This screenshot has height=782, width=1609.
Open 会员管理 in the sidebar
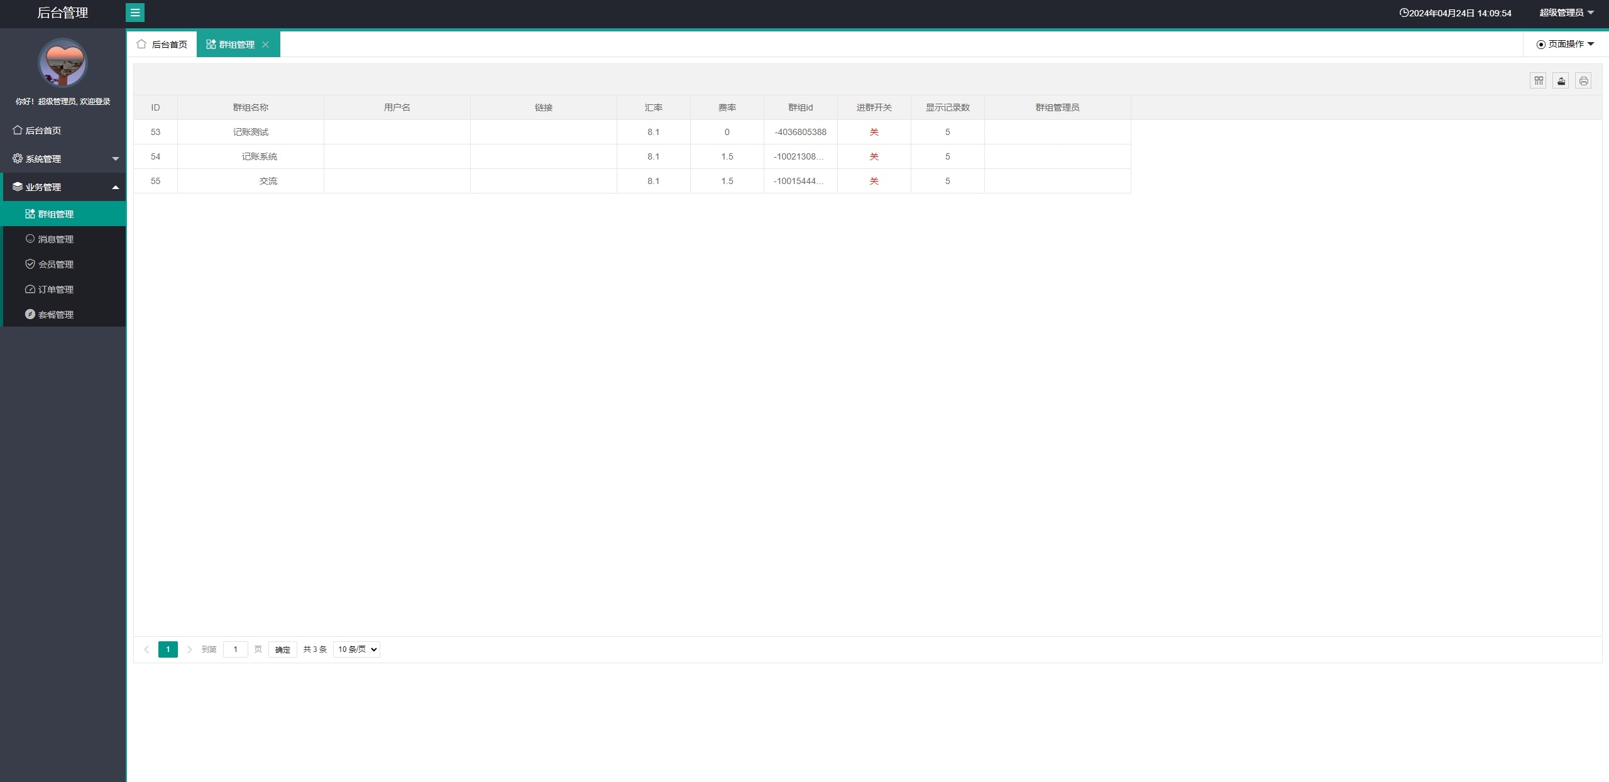(x=55, y=264)
